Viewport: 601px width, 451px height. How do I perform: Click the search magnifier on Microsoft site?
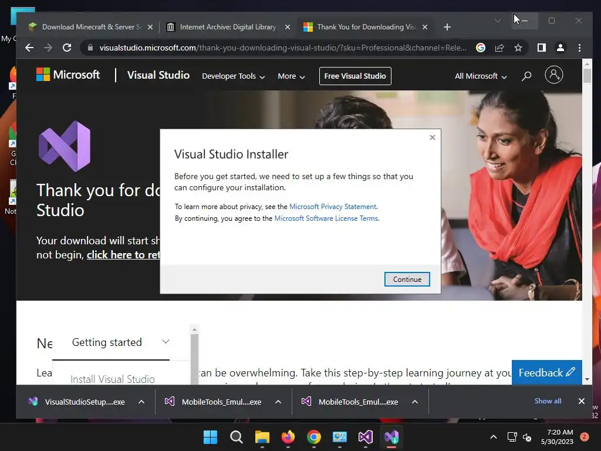tap(526, 76)
